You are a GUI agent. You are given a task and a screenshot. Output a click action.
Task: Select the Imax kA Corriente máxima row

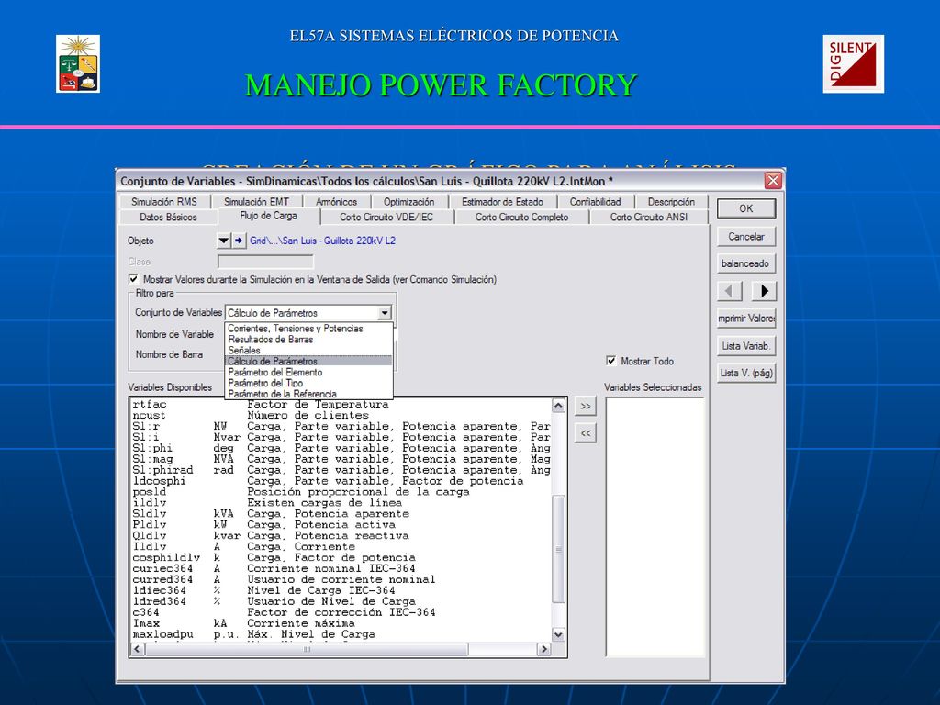tap(341, 623)
